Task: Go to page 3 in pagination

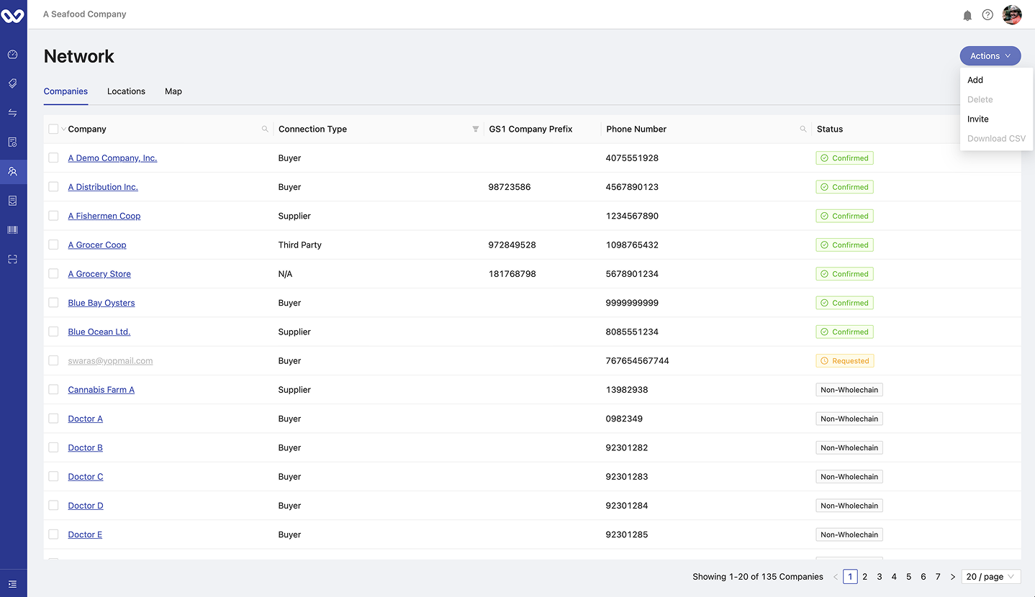Action: (880, 577)
